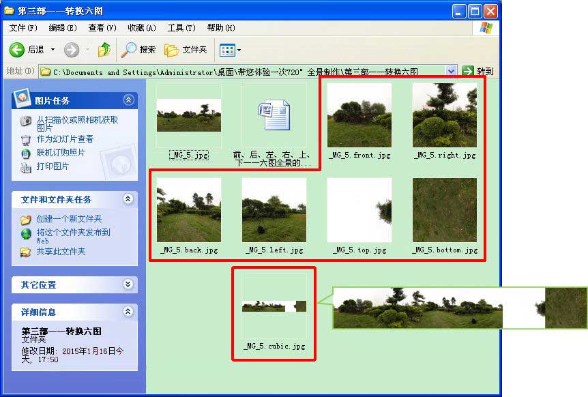Image resolution: width=588 pixels, height=397 pixels.
Task: Open the 工具(T) menu
Action: pyautogui.click(x=181, y=28)
